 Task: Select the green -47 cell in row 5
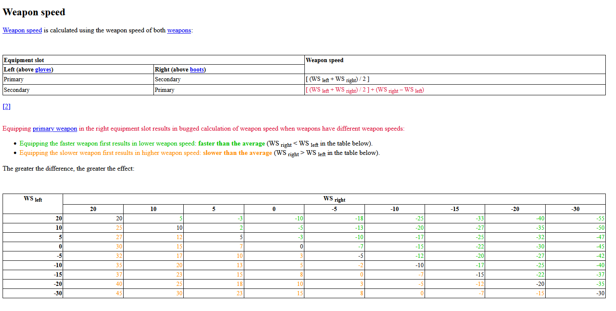click(576, 237)
